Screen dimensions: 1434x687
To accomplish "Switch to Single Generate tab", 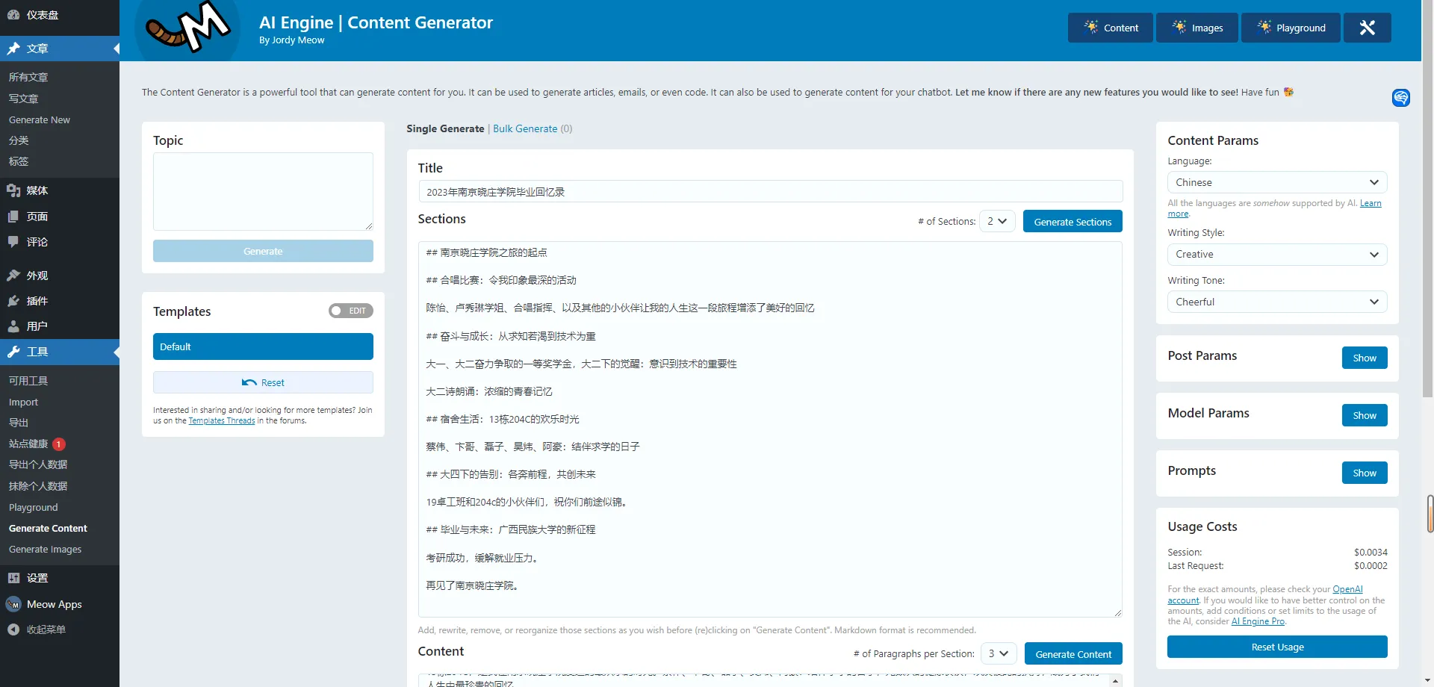I will [x=445, y=128].
